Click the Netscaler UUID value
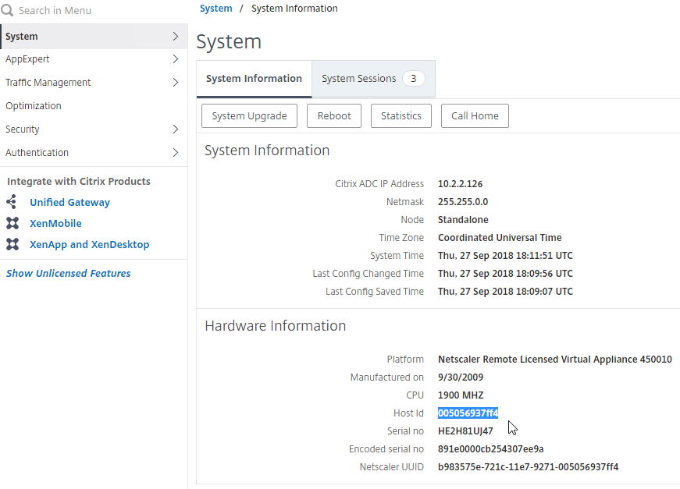The width and height of the screenshot is (680, 489). (x=529, y=467)
